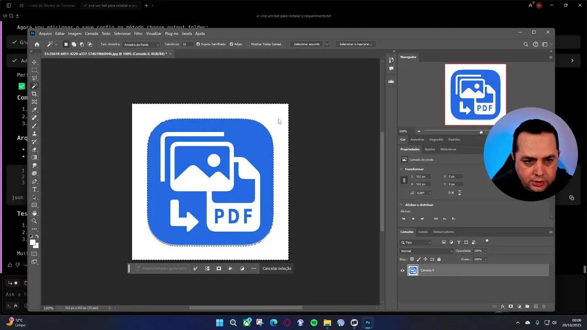
Task: Select the Horizontal Type tool
Action: tap(34, 189)
